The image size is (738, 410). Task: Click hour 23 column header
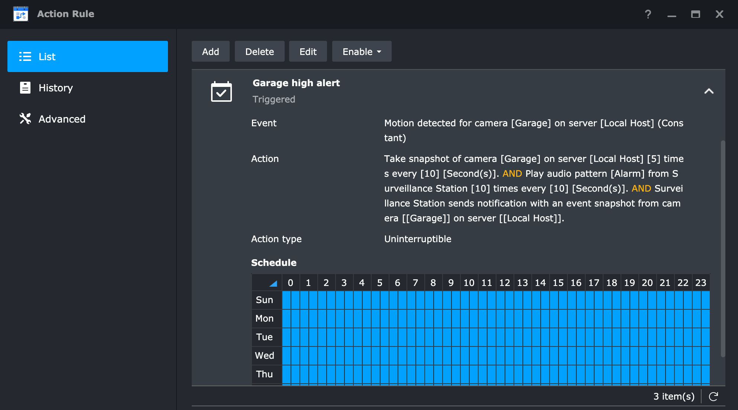click(x=701, y=283)
